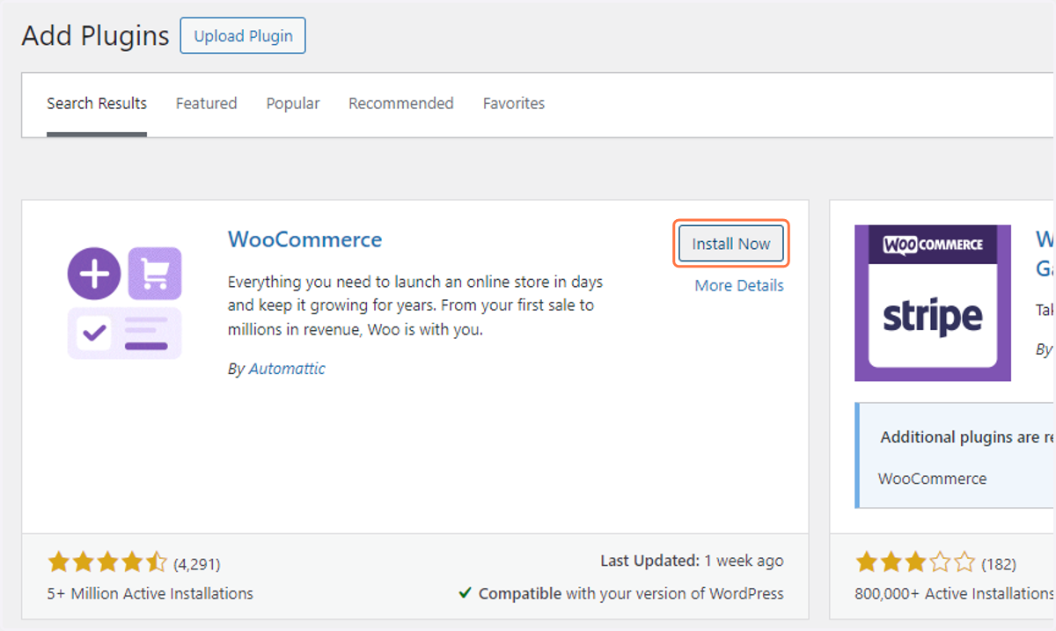The width and height of the screenshot is (1056, 631).
Task: Click the 'Last Updated: 1 week ago' text
Action: (692, 561)
